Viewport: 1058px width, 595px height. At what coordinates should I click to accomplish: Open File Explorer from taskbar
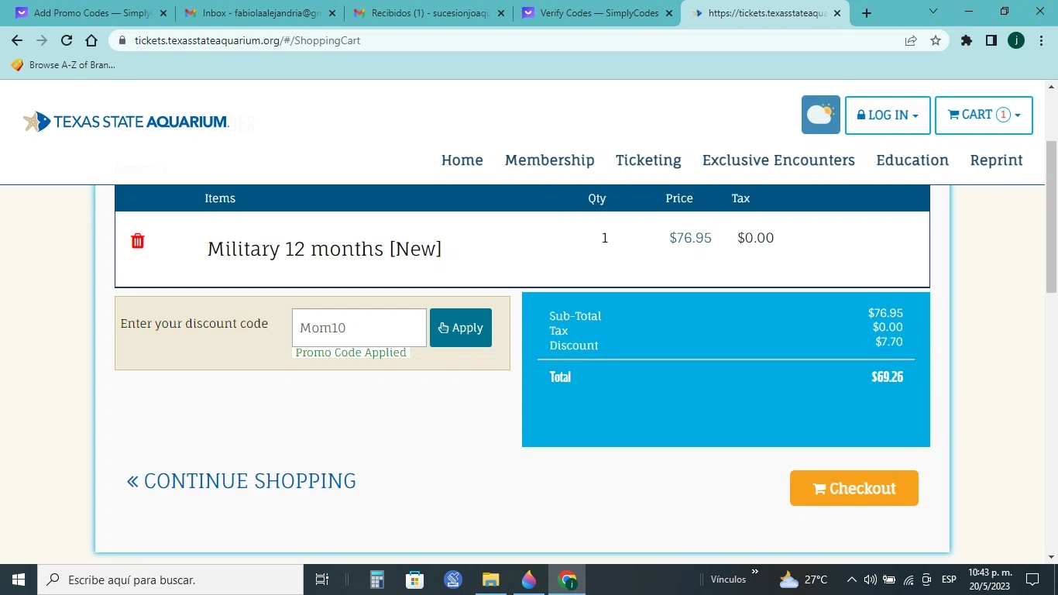point(491,580)
